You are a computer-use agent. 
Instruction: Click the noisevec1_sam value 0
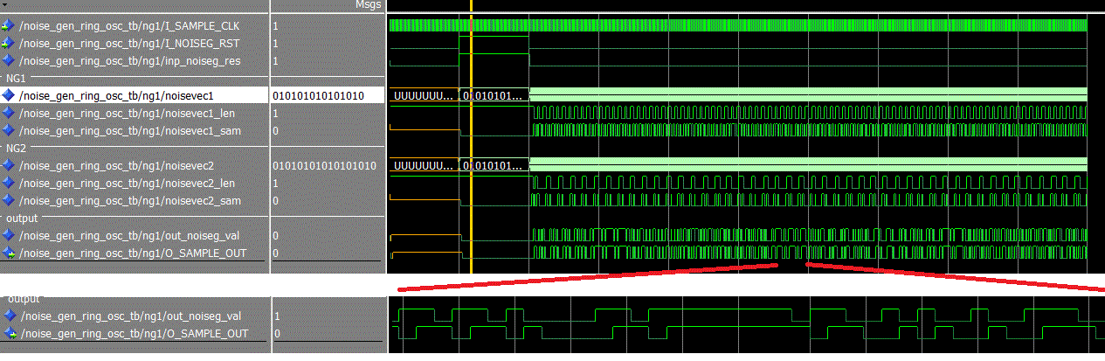276,131
